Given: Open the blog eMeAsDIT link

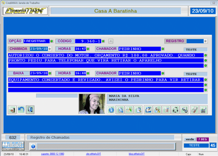Looking at the screenshot, I should (136, 154).
